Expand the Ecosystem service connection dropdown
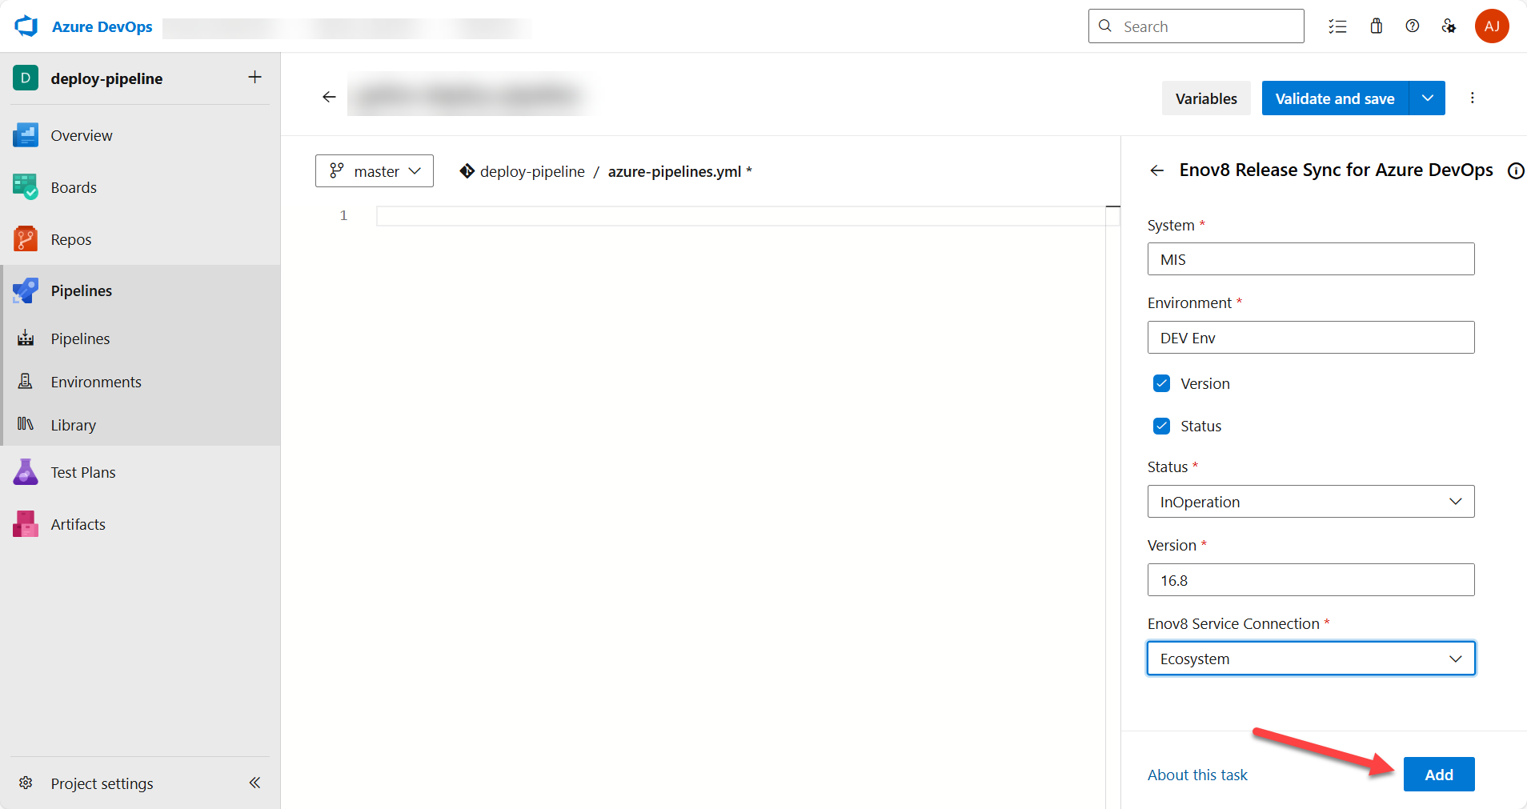 (x=1310, y=659)
